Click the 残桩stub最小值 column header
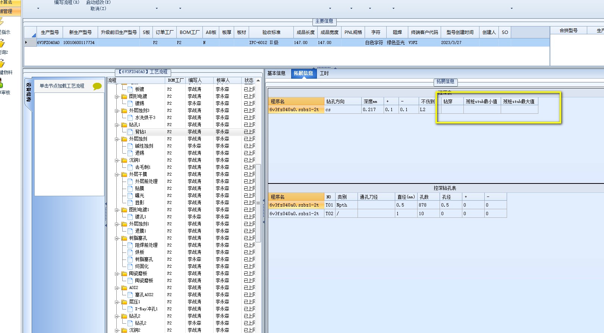604x333 pixels. point(482,101)
